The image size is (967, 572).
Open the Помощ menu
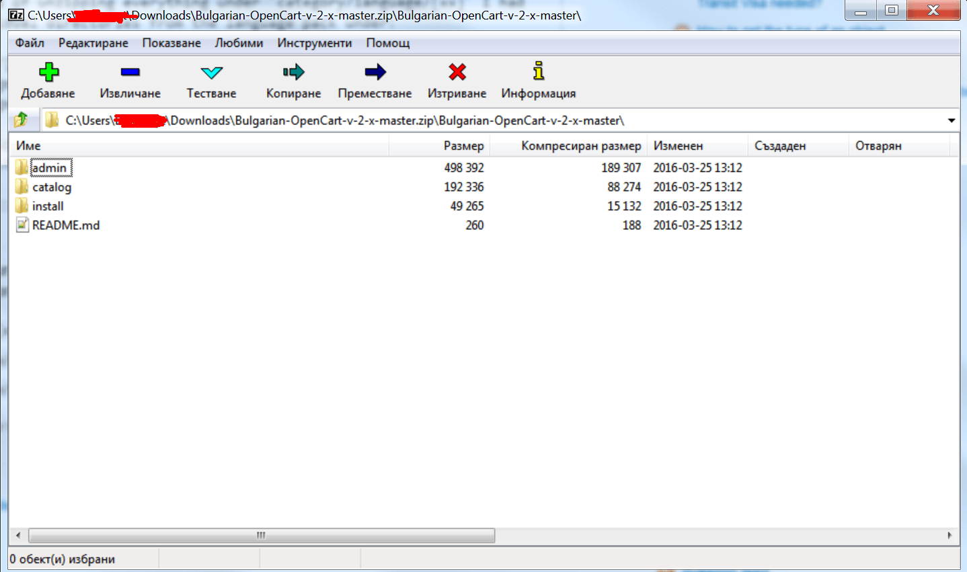click(387, 43)
